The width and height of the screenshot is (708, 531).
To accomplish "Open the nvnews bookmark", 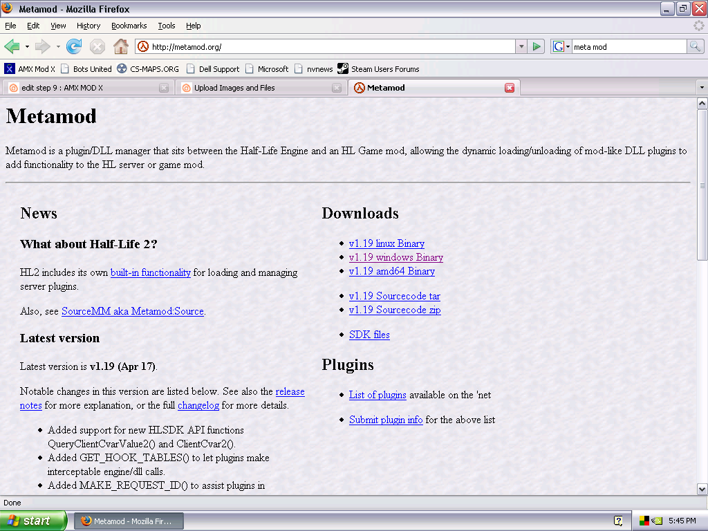I will pos(313,69).
